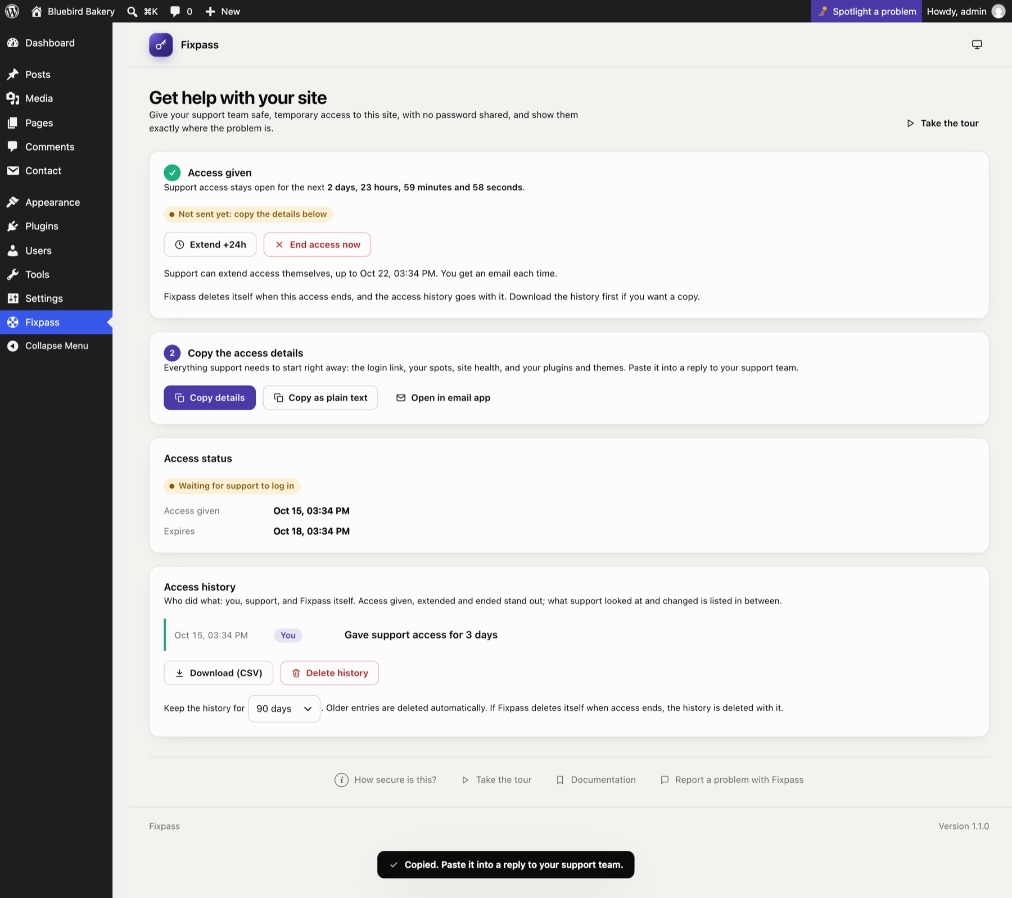Go to Posts menu item
The image size is (1012, 898).
56,74
